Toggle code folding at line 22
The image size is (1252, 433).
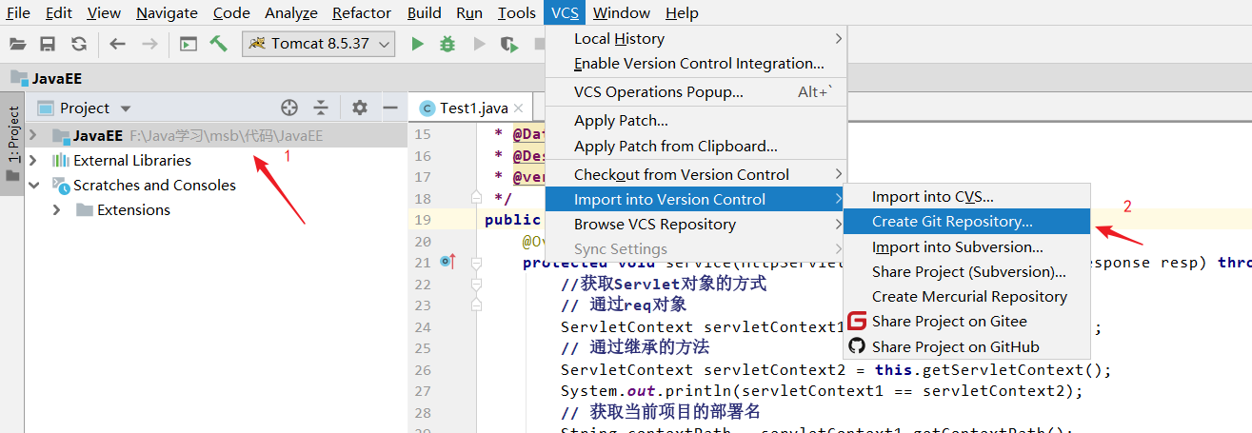pyautogui.click(x=477, y=284)
